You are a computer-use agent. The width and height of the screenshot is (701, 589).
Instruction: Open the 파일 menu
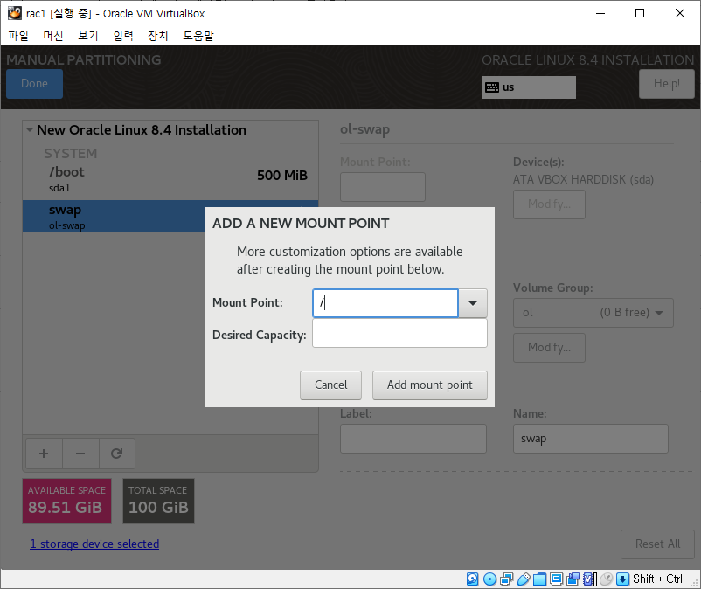click(17, 36)
